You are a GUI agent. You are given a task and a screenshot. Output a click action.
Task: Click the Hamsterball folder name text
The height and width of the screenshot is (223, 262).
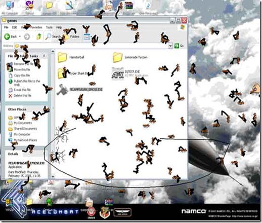tap(77, 57)
